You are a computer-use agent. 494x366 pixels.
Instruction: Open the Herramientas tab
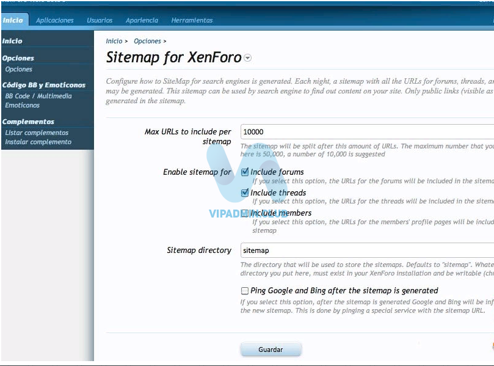192,20
